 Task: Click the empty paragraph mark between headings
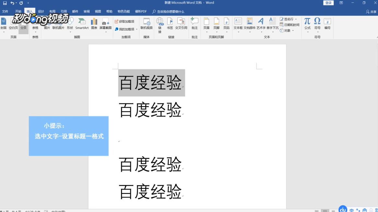click(119, 141)
